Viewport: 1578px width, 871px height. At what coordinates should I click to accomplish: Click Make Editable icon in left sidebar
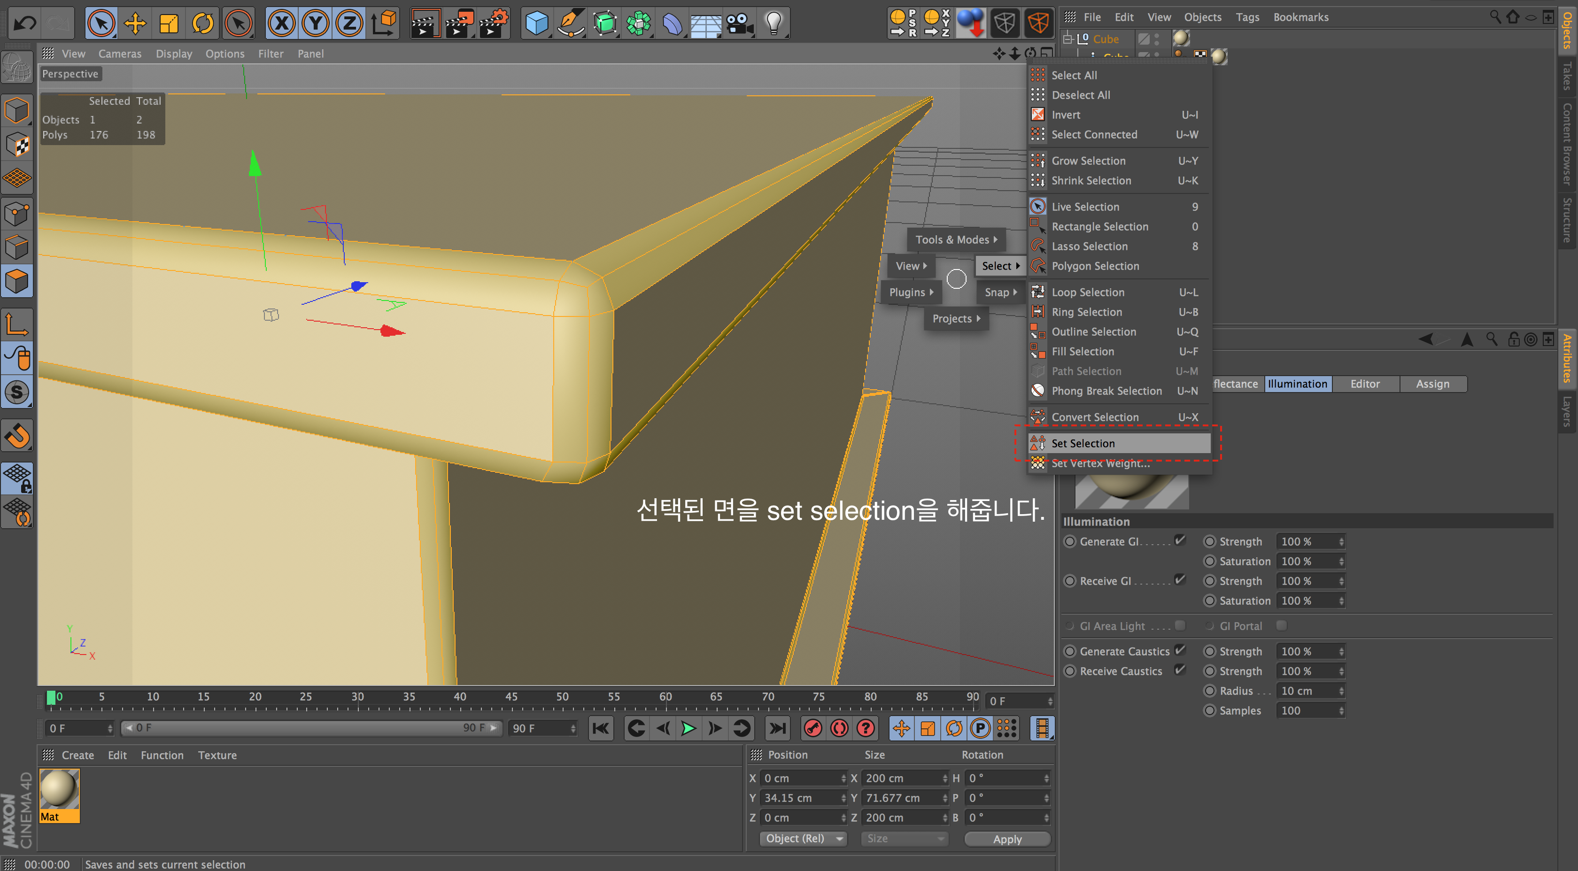(16, 67)
